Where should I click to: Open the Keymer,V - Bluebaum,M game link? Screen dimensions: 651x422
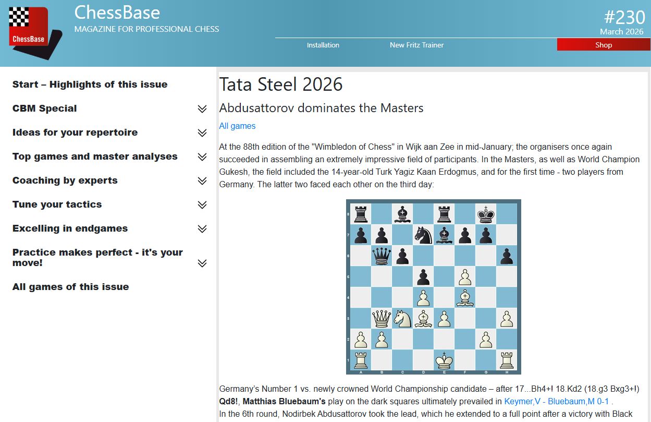556,402
